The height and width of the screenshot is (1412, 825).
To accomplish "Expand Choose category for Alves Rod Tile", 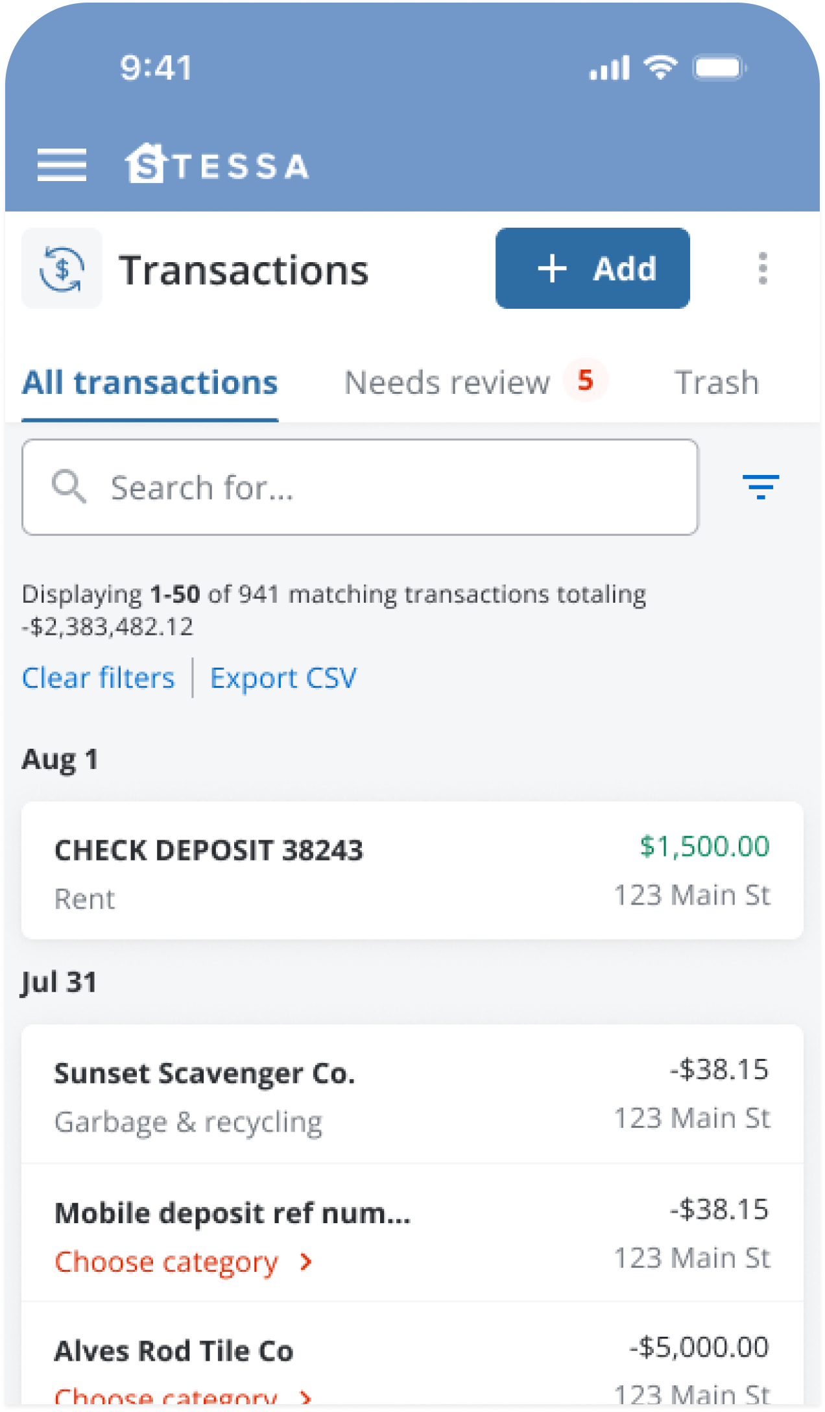I will [184, 1395].
